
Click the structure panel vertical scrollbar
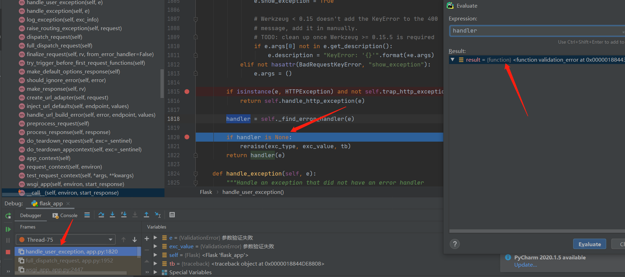pos(162,83)
